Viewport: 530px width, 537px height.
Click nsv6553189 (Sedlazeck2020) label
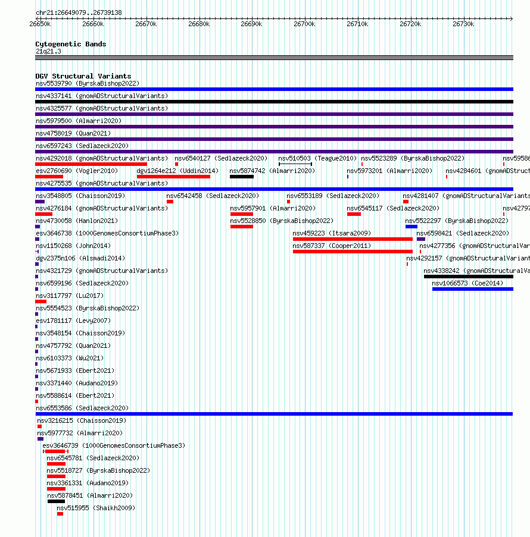tap(333, 196)
